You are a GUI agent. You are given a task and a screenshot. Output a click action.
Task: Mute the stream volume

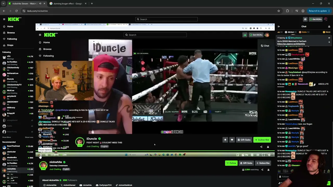tap(47, 155)
